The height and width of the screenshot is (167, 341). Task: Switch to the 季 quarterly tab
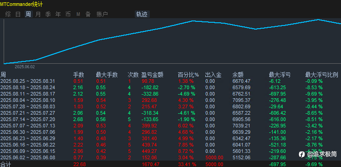tap(48, 15)
